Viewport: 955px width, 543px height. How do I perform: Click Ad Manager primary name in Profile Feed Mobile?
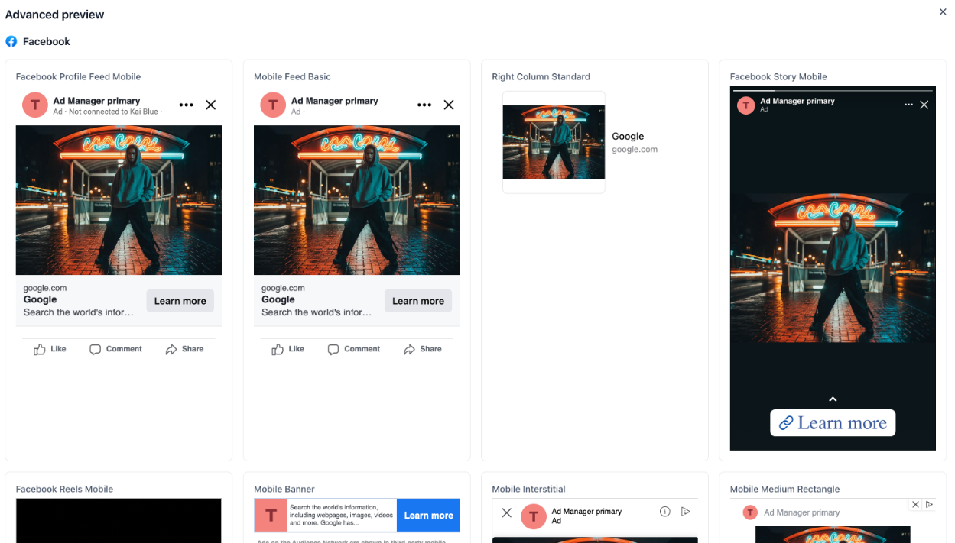[96, 101]
